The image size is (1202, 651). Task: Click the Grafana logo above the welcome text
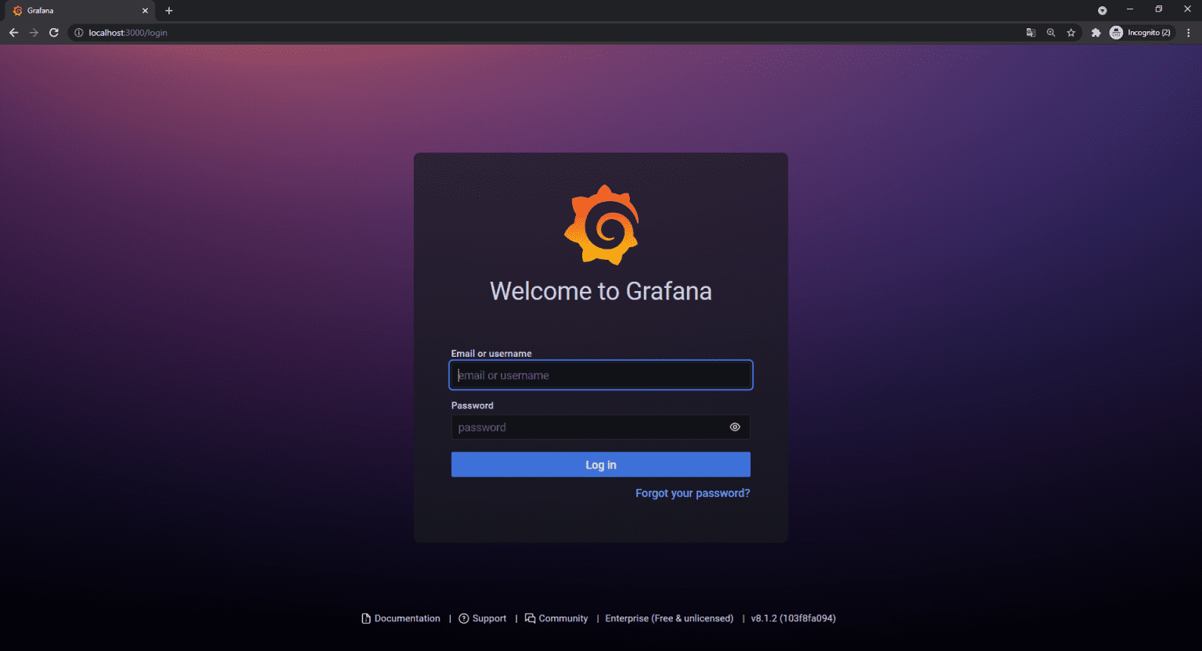pyautogui.click(x=601, y=225)
